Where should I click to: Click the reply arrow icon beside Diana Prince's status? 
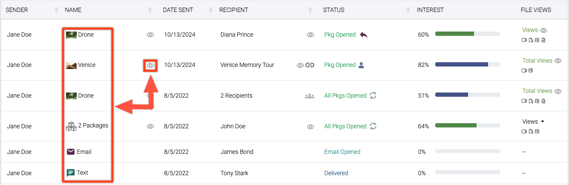363,35
